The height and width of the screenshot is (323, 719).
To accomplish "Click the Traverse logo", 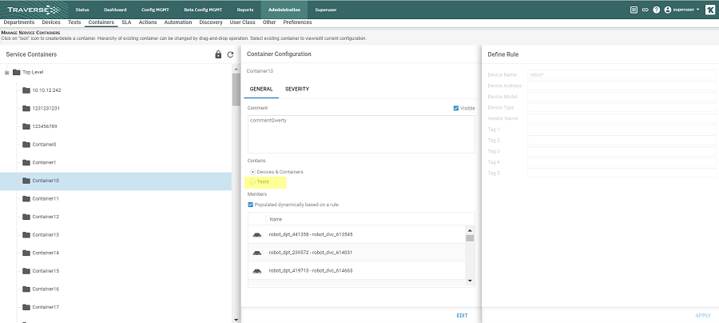I will [x=34, y=9].
